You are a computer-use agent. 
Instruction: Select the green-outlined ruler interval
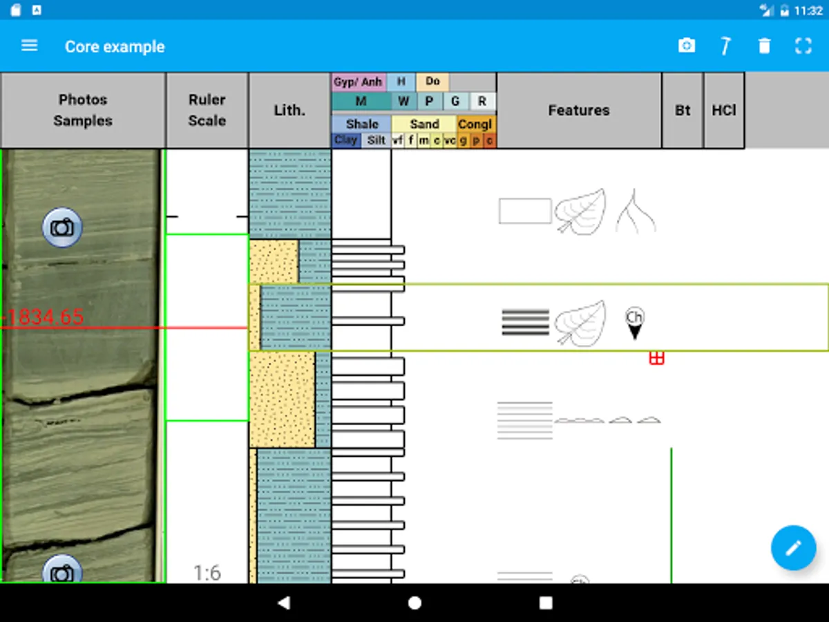pyautogui.click(x=207, y=328)
